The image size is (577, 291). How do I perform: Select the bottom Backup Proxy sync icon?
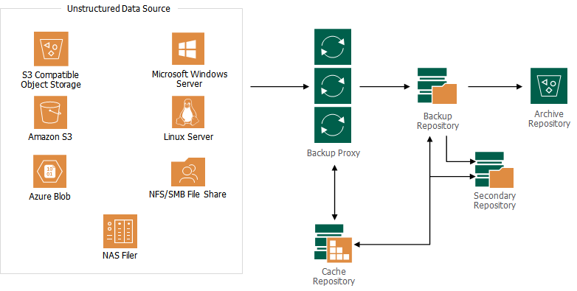click(333, 125)
